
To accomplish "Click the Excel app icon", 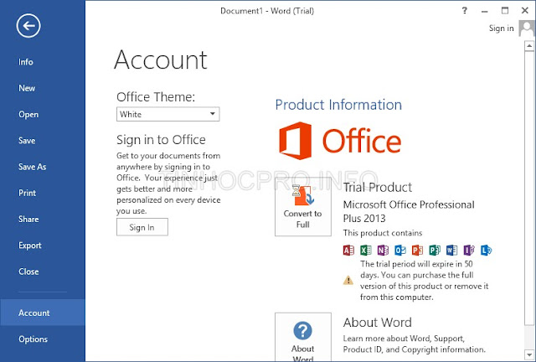I will click(x=366, y=250).
